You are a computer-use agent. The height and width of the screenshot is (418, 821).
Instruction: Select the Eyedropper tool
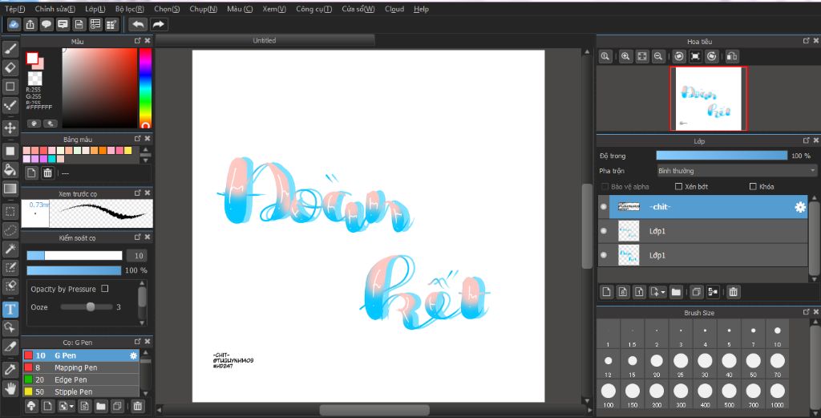[x=10, y=369]
